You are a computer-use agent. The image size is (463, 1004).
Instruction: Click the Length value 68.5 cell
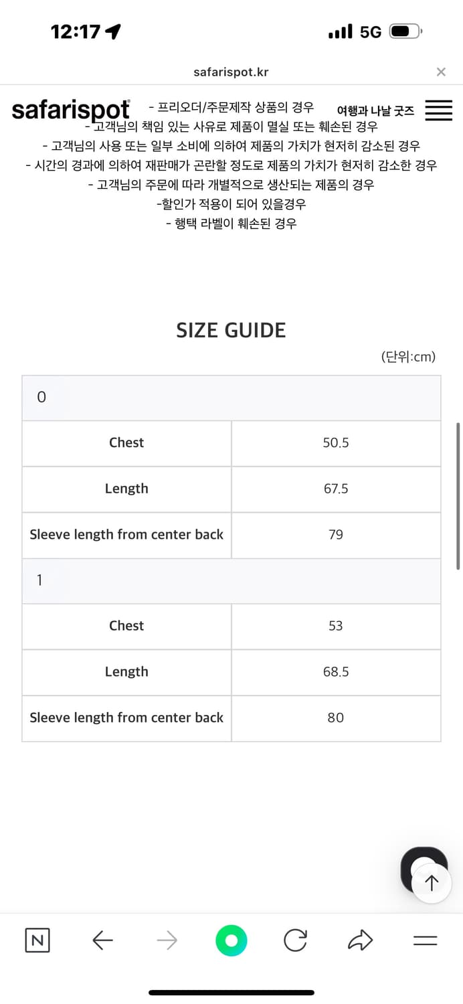tap(336, 672)
